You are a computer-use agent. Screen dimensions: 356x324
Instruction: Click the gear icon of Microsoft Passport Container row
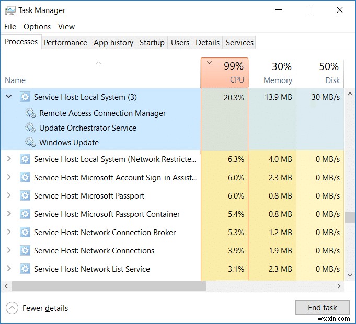tap(25, 214)
